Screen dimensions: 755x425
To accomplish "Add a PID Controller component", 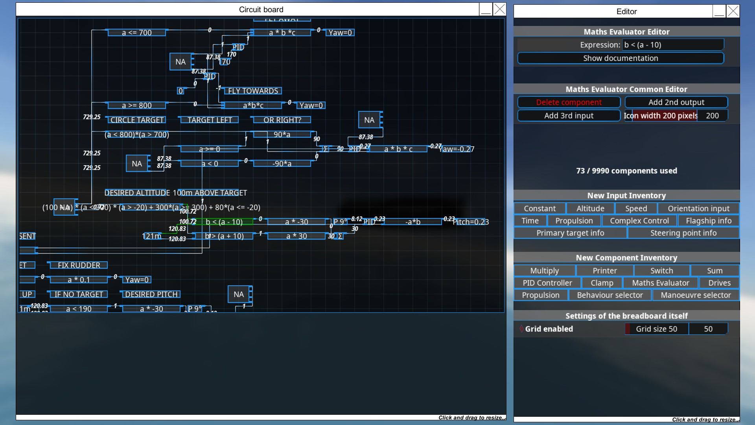I will 547,283.
